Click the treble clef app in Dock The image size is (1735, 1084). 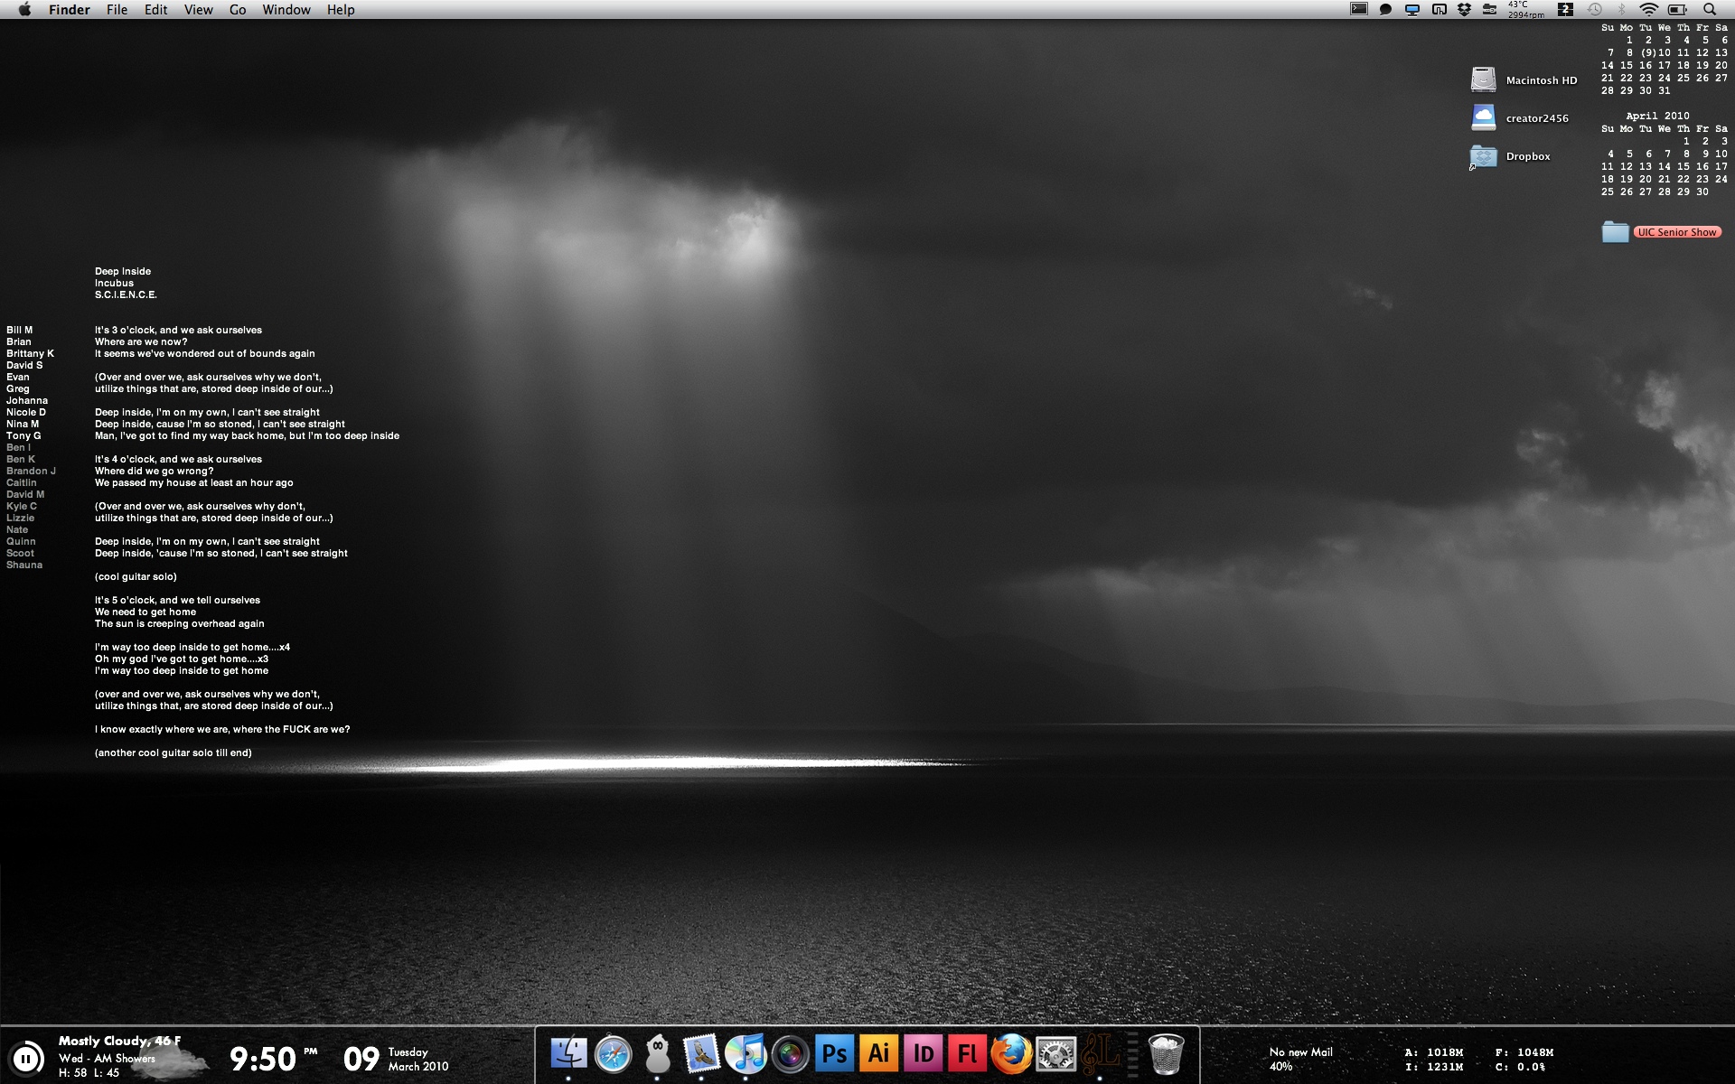point(1100,1053)
